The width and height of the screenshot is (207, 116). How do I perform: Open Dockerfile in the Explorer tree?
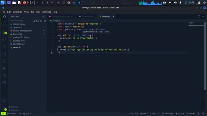pyautogui.click(x=17, y=34)
